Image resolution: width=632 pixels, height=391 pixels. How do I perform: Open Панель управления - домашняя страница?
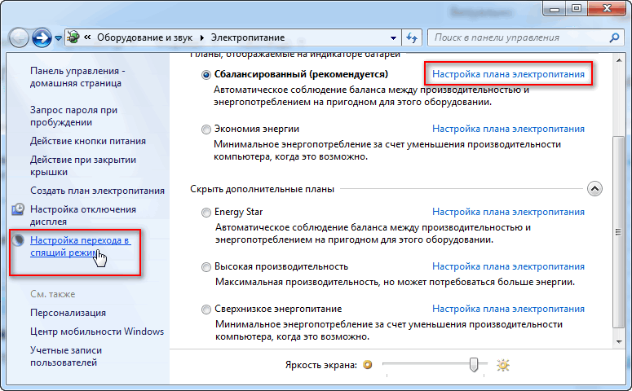tap(77, 77)
